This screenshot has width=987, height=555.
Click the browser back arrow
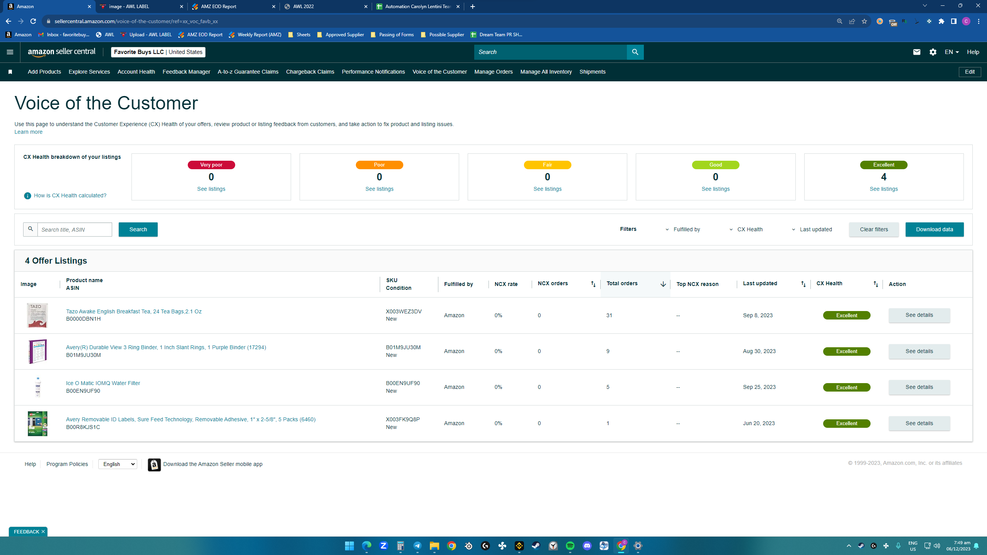8,21
